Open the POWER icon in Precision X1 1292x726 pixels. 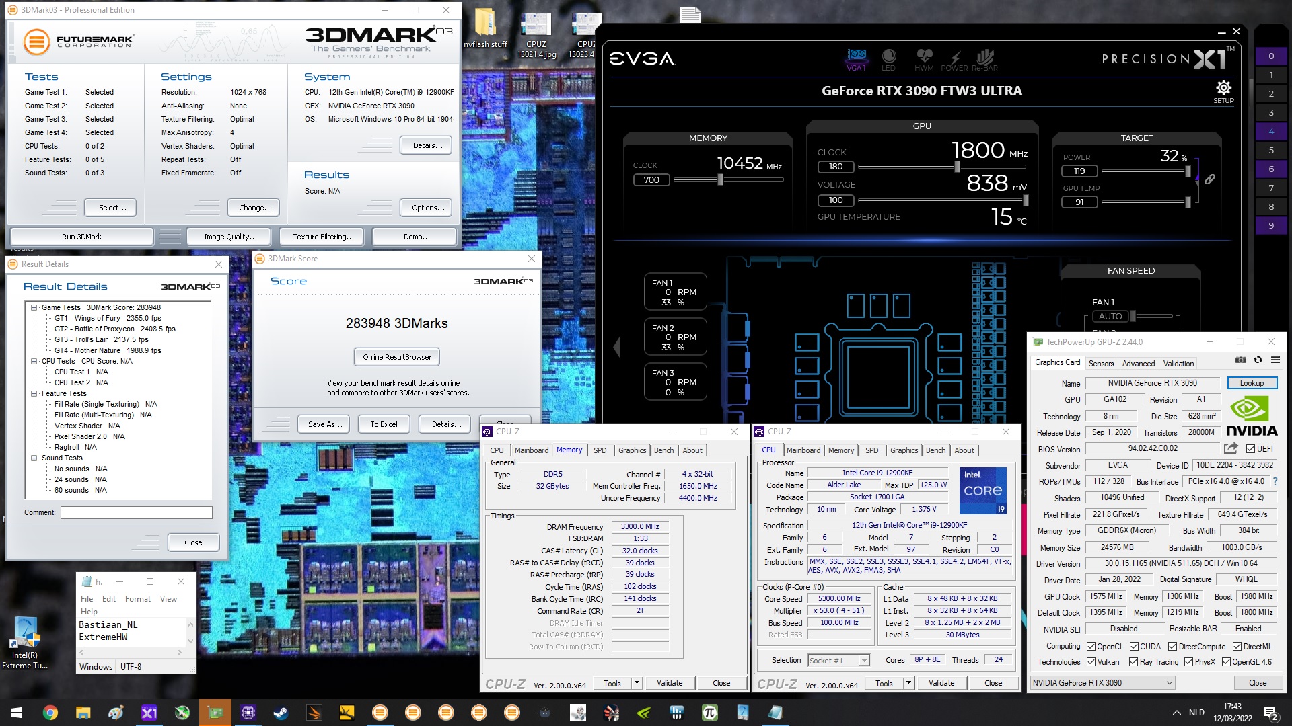pyautogui.click(x=954, y=59)
